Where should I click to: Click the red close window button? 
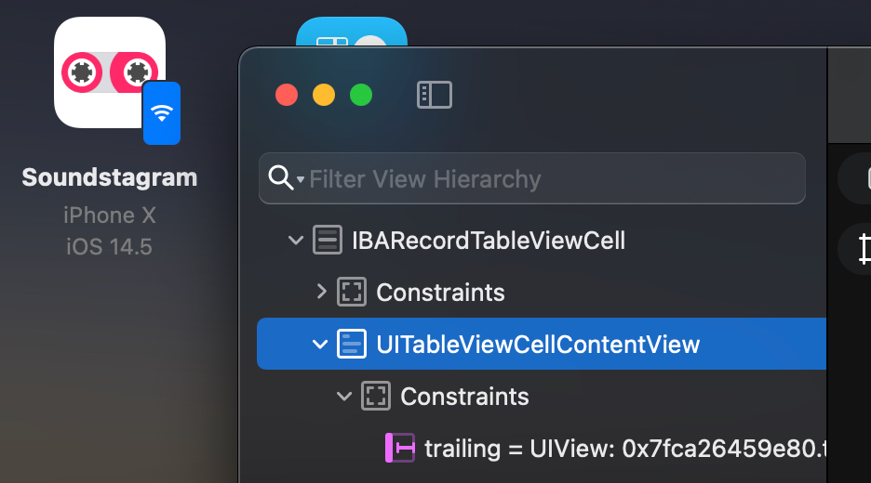coord(287,95)
